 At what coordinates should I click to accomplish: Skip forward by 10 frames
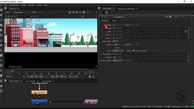pyautogui.click(x=77, y=77)
